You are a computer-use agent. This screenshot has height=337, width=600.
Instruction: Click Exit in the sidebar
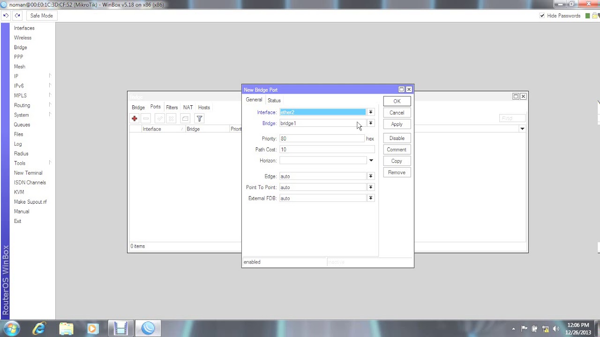[17, 221]
